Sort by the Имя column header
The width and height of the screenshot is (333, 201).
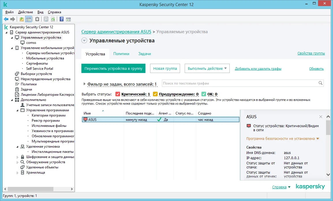click(103, 113)
